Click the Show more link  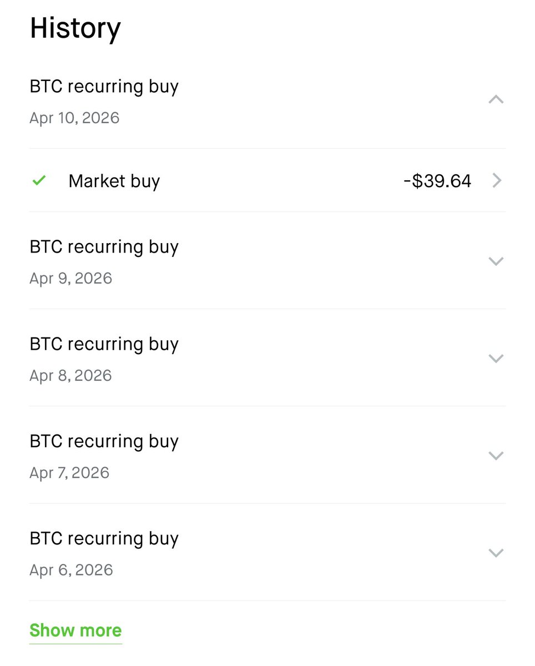(x=75, y=630)
